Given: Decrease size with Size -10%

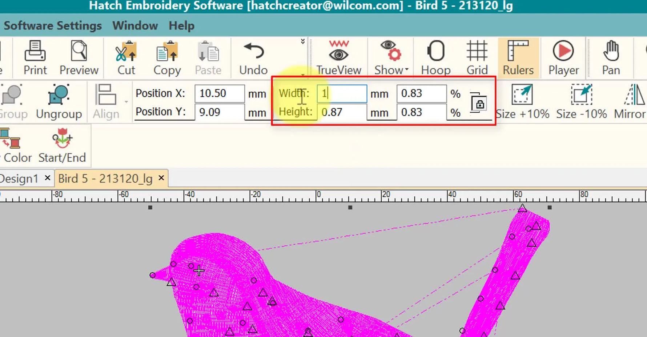Looking at the screenshot, I should click(581, 102).
